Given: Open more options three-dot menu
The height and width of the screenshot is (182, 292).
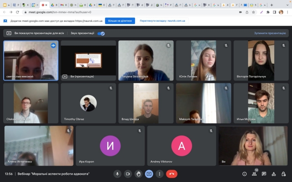Looking at the screenshot, I should tap(159, 174).
